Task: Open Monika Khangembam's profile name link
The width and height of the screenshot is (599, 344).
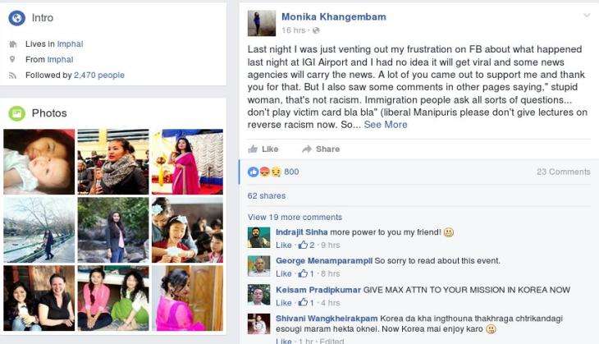Action: (x=333, y=16)
